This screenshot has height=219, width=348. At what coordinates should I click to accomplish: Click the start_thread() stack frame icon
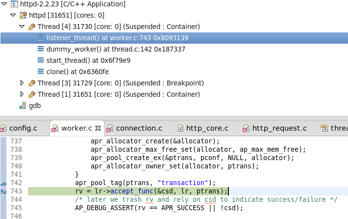[x=41, y=60]
